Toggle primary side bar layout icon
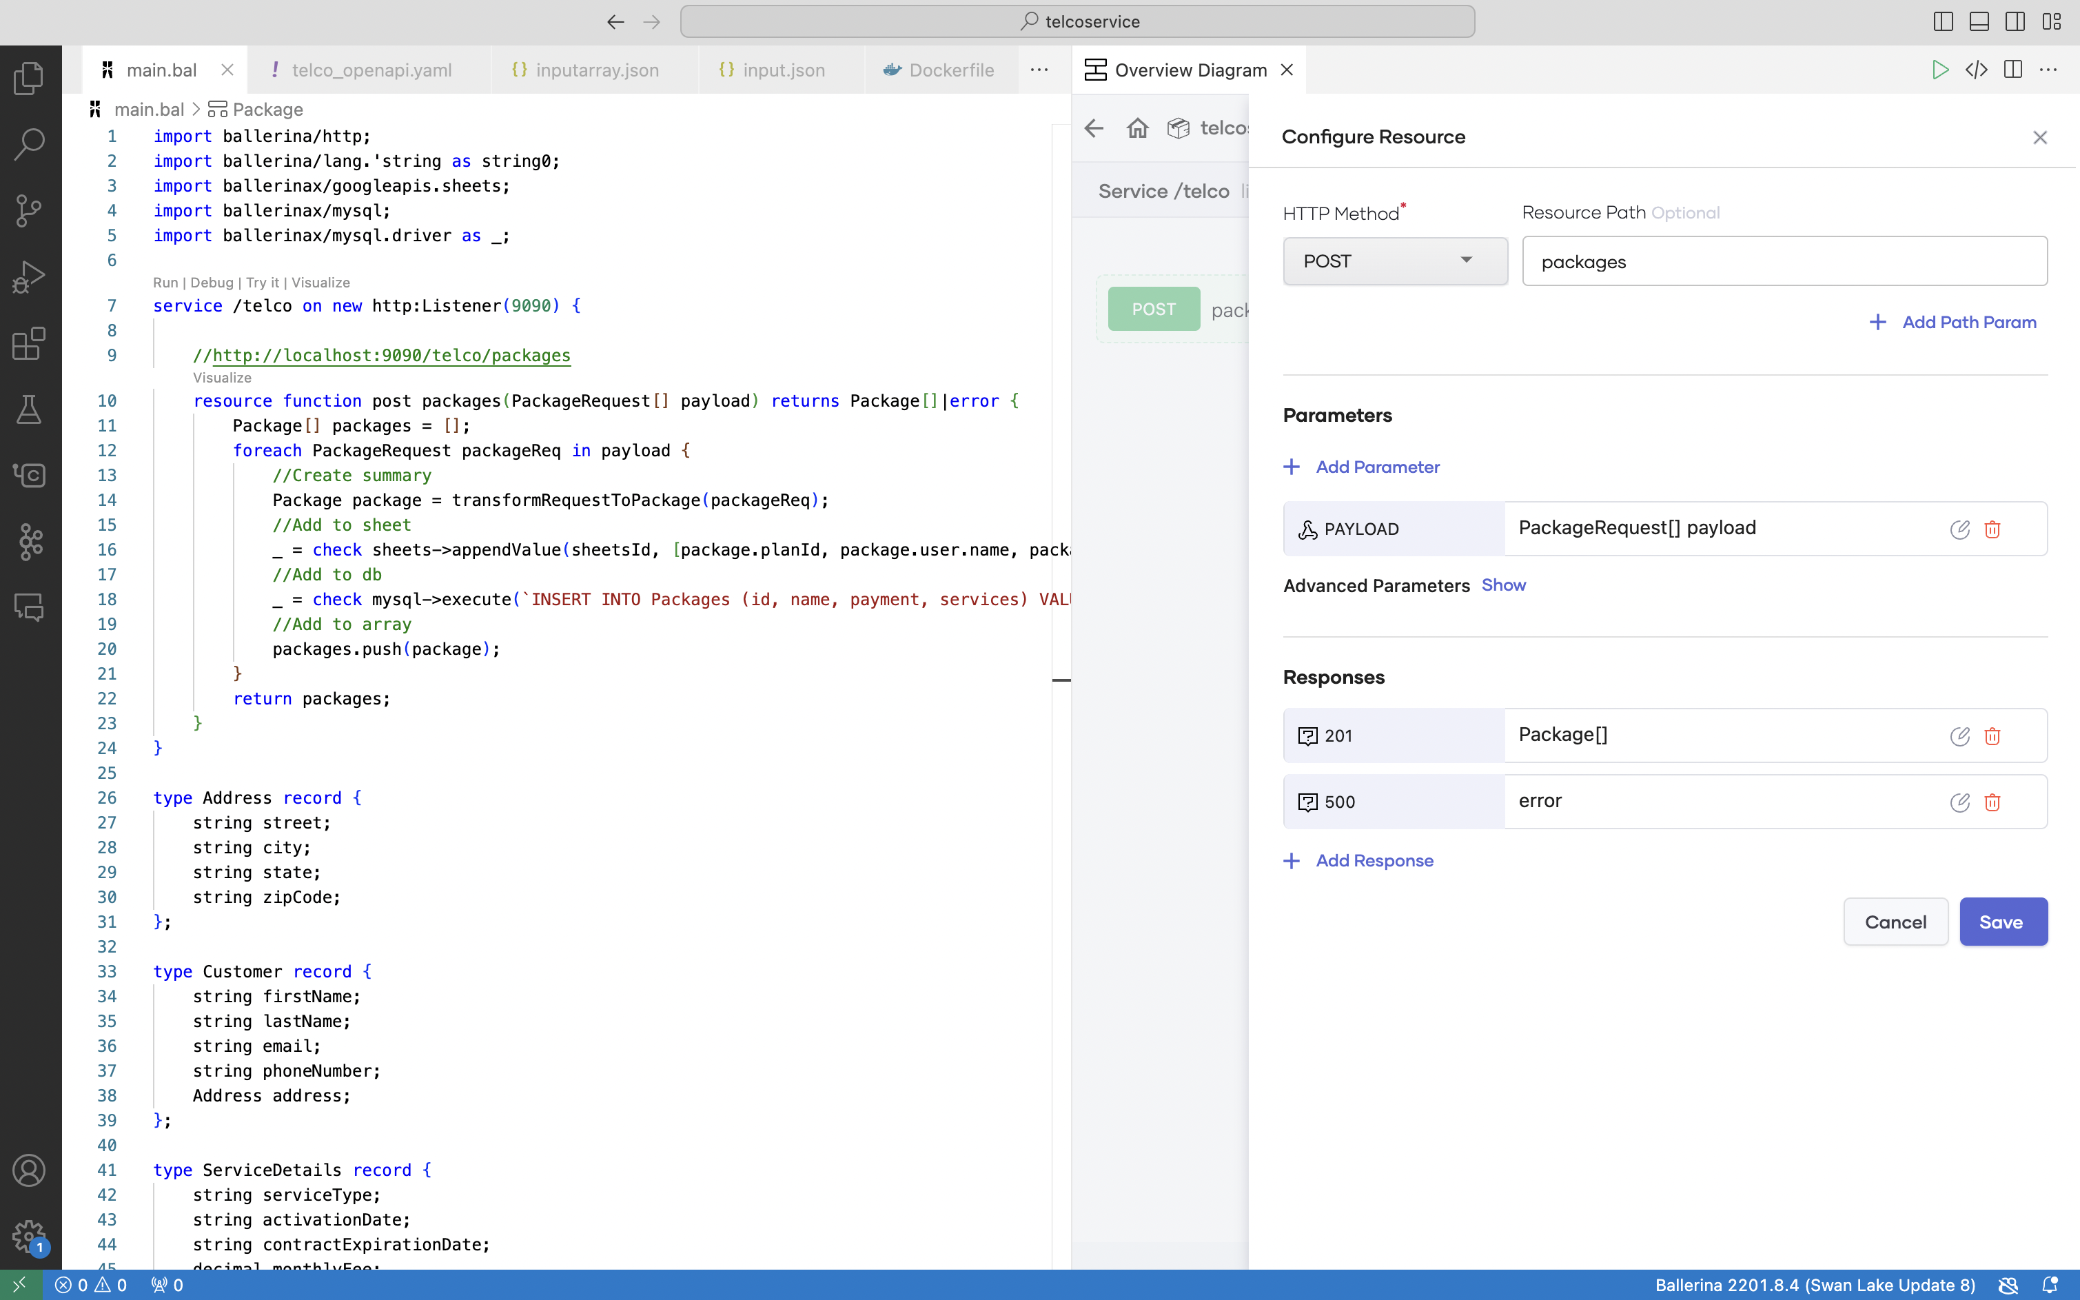Viewport: 2080px width, 1300px height. (x=1944, y=21)
